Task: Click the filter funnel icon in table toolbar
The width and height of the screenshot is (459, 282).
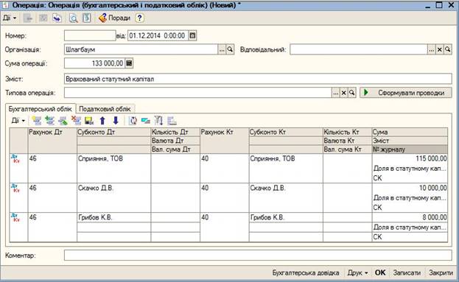Action: click(158, 121)
